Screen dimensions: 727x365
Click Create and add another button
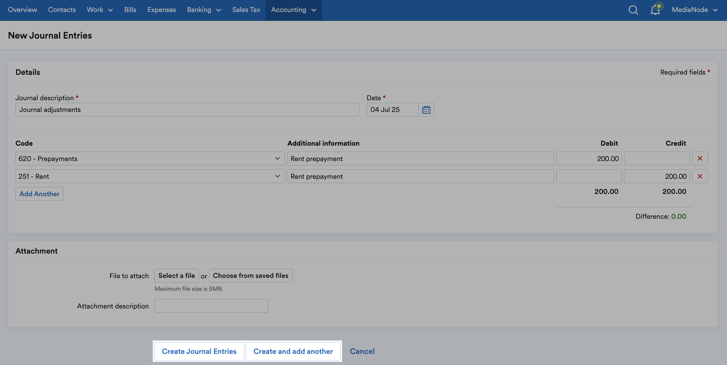293,351
